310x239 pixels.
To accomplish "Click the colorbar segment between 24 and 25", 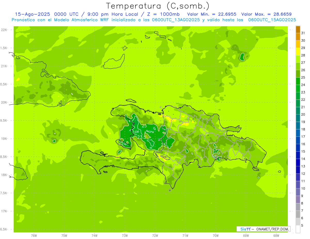I will 298,81.
